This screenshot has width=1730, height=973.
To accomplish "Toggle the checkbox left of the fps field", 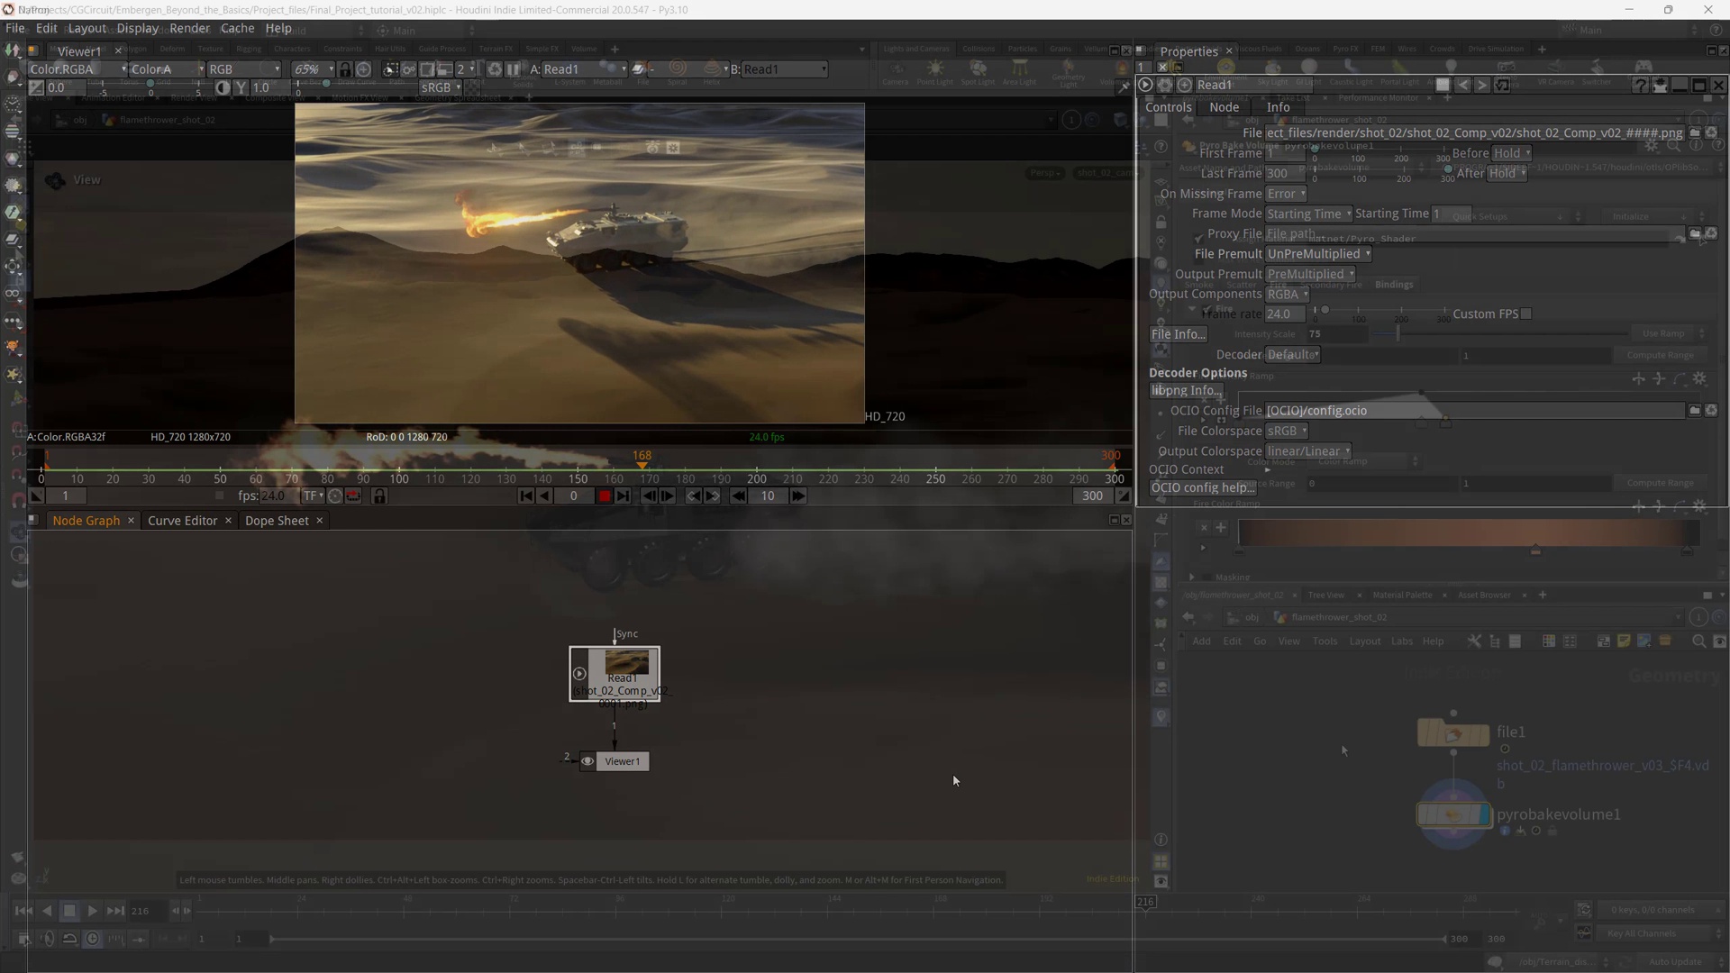I will pos(219,496).
